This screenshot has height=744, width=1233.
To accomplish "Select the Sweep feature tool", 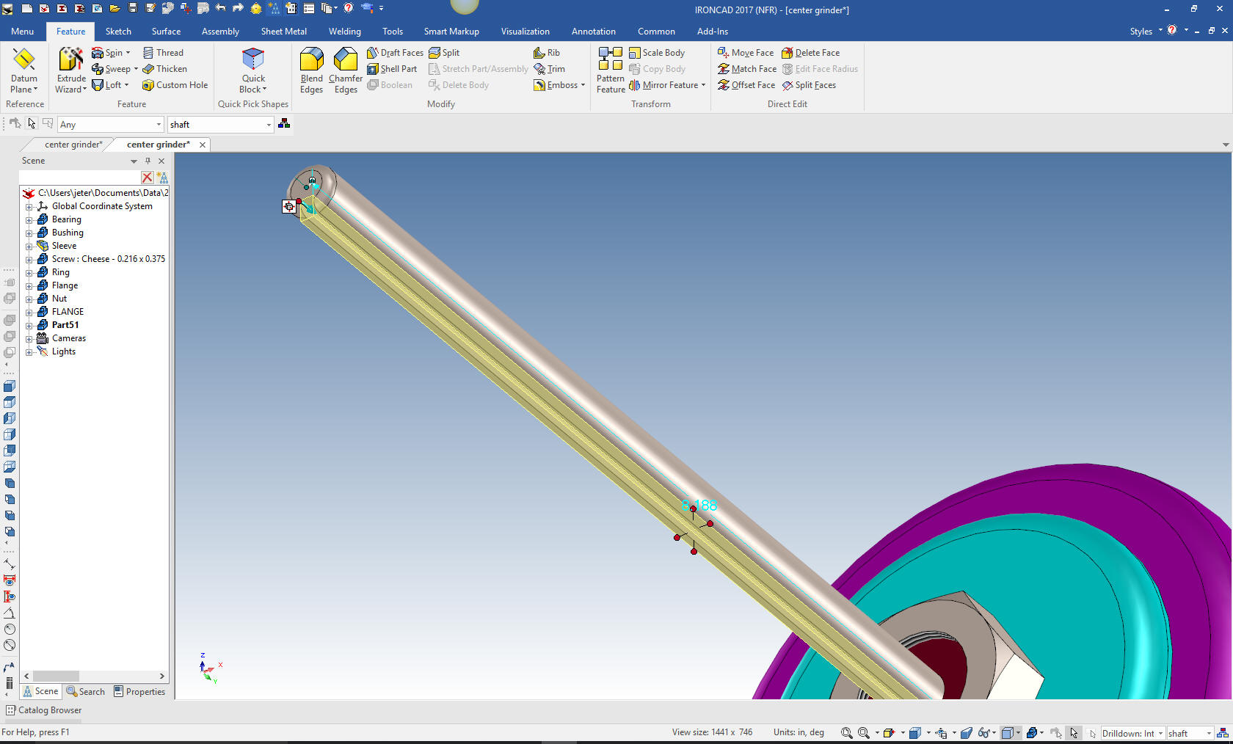I will pos(114,69).
